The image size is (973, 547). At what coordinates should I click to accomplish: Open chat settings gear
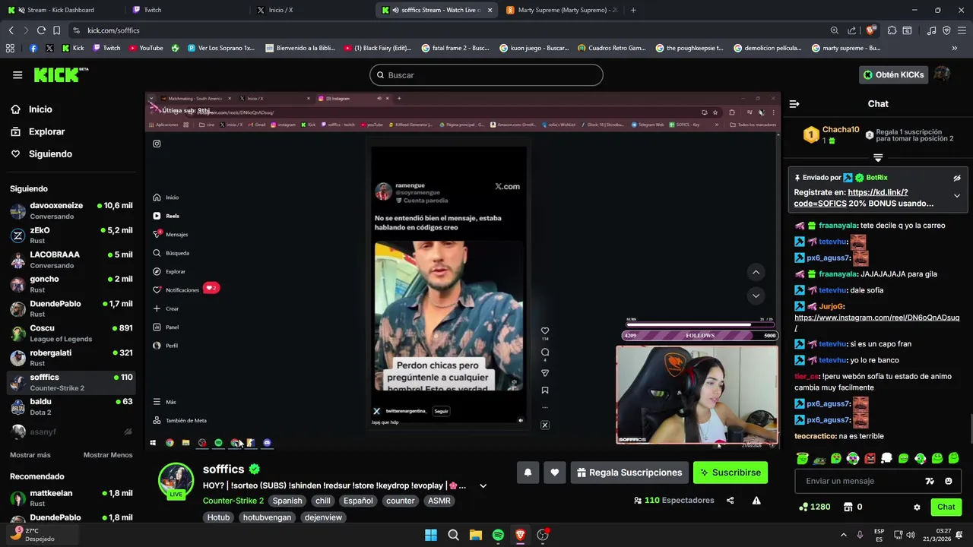pyautogui.click(x=917, y=507)
